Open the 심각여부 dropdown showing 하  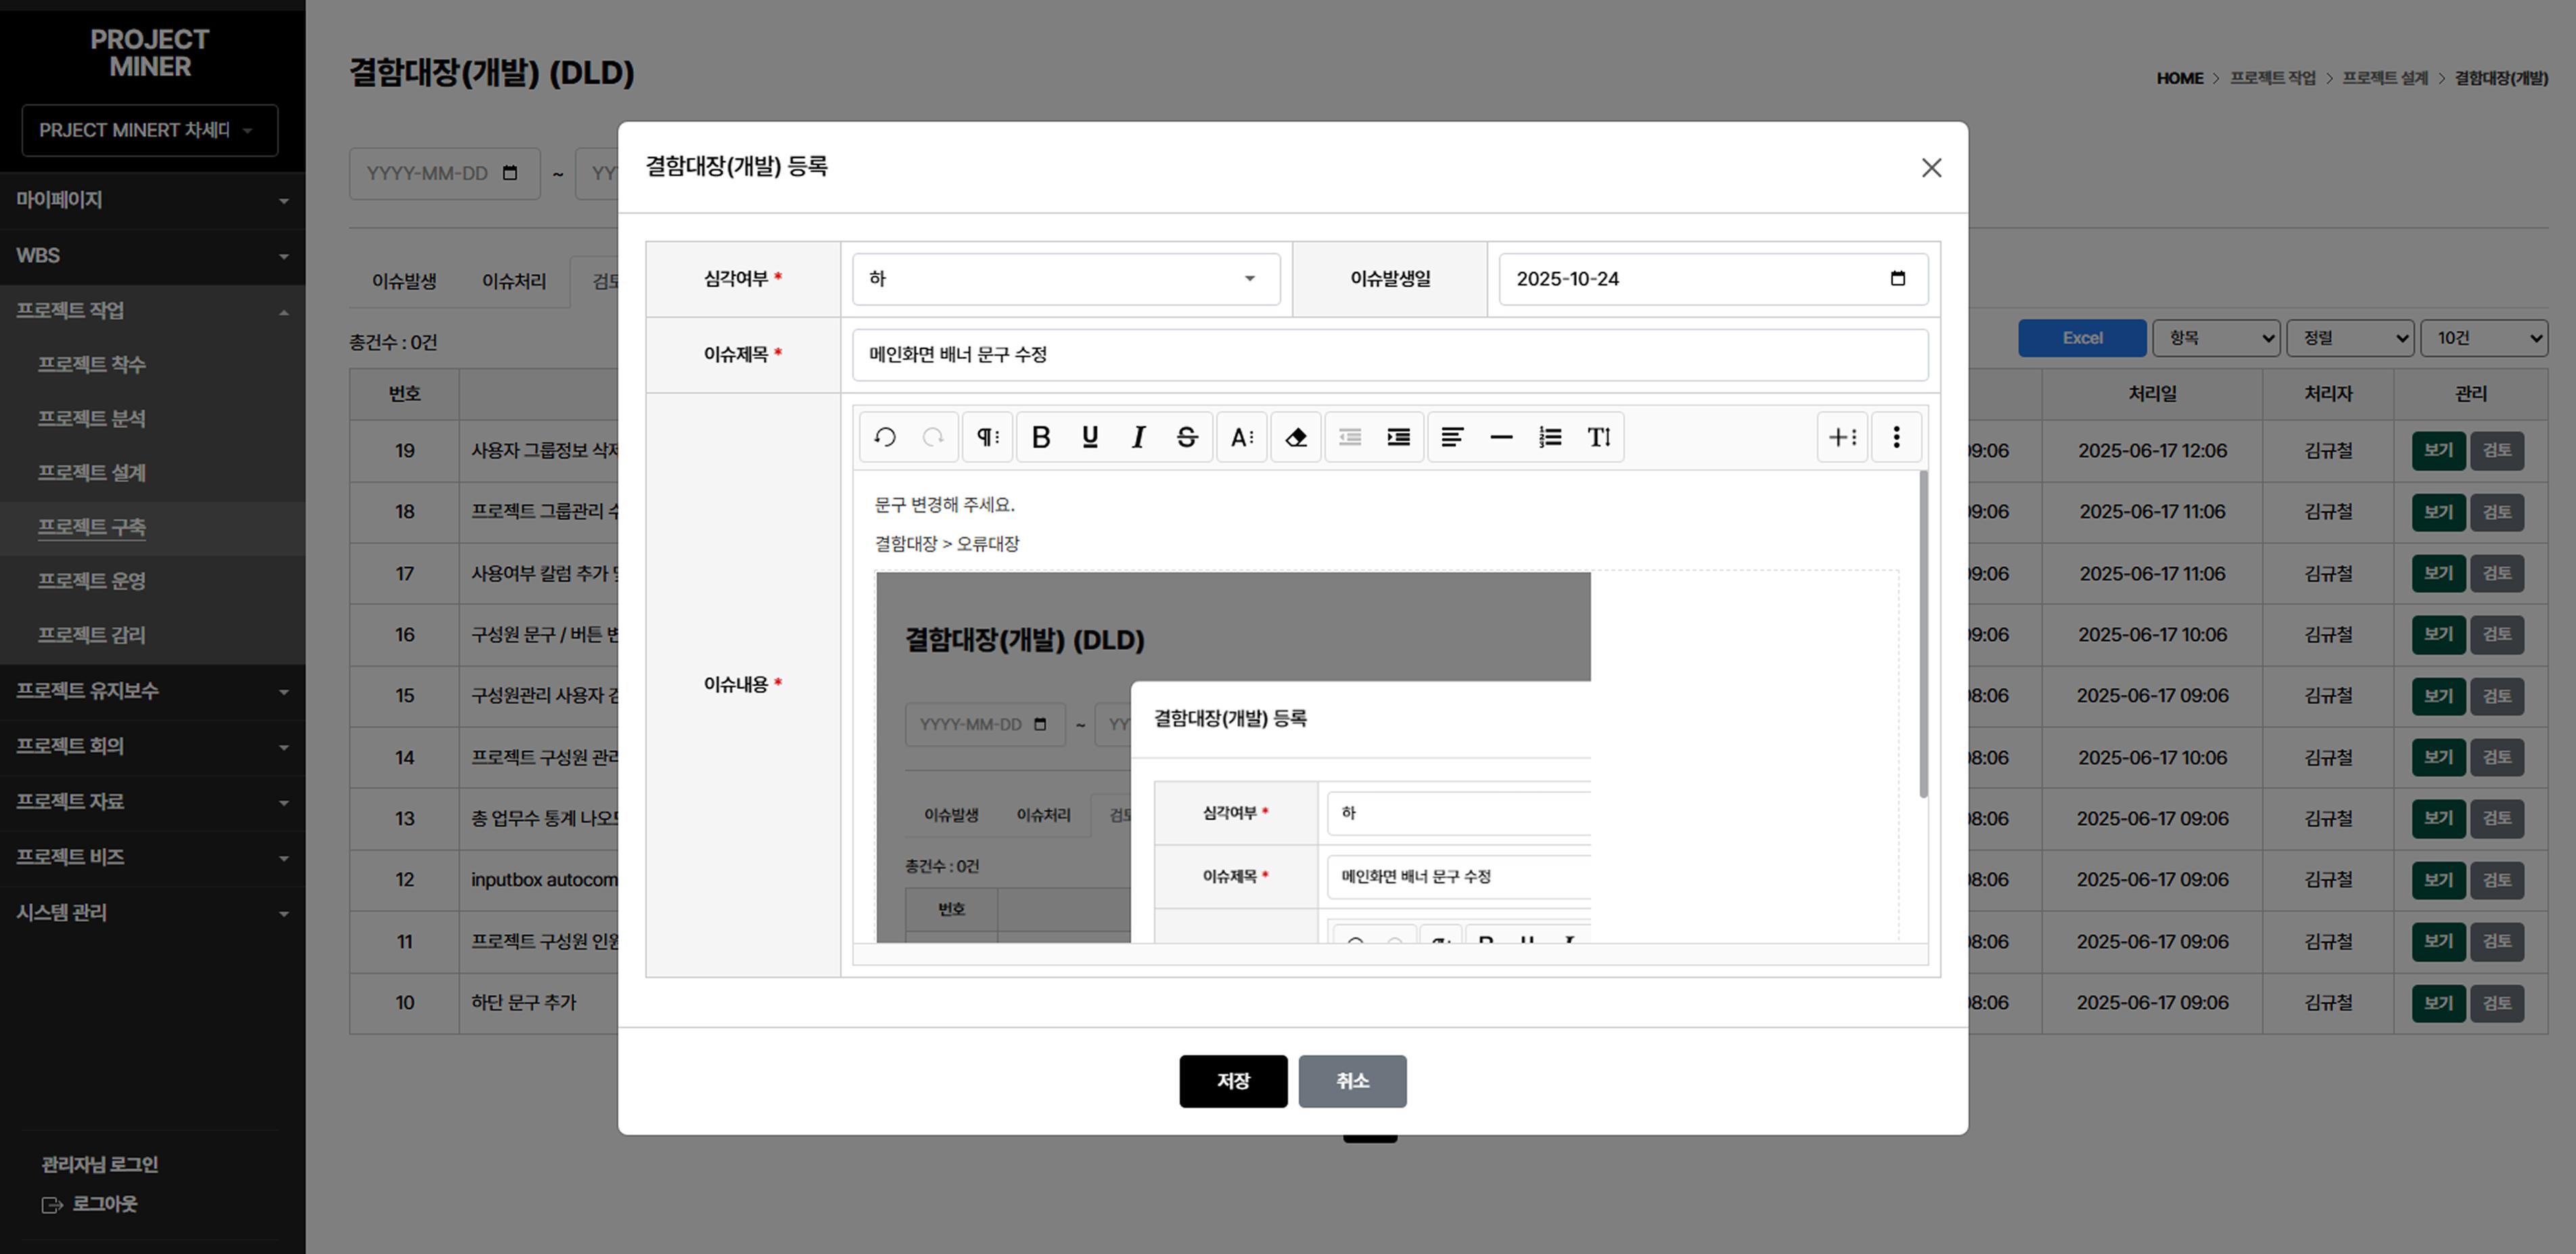(1066, 279)
